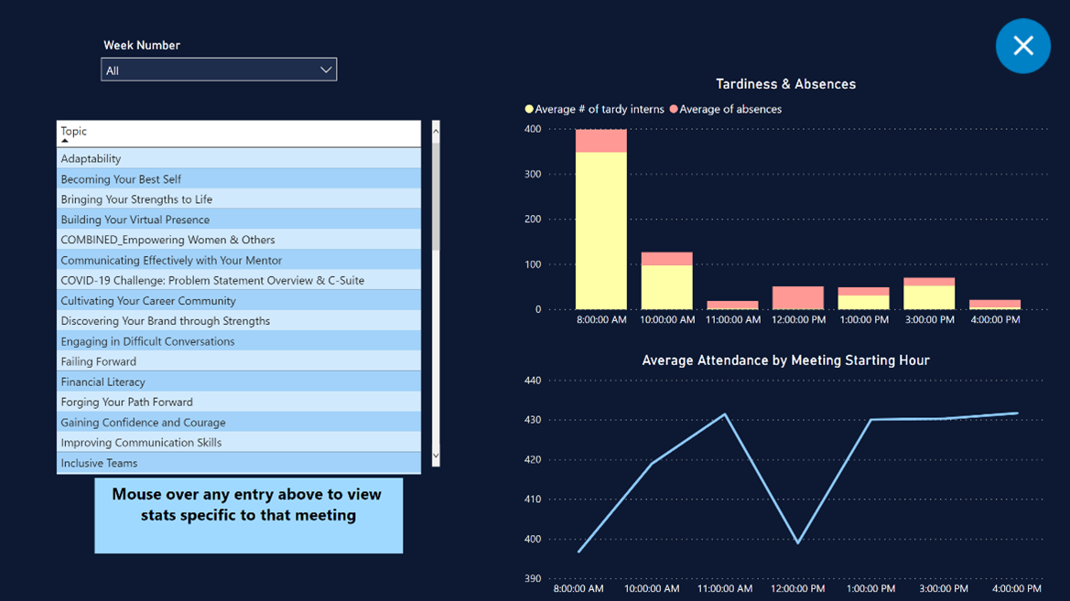Dismiss the view with the blue X button
The image size is (1070, 601).
point(1022,46)
